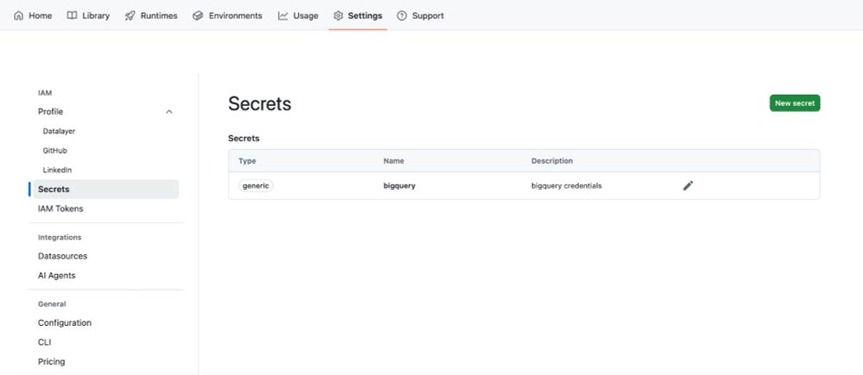Go to the Library tab label
This screenshot has width=863, height=375.
click(96, 16)
